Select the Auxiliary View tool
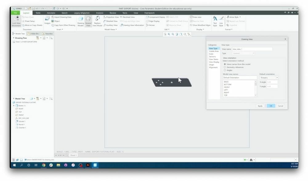 click(111, 25)
